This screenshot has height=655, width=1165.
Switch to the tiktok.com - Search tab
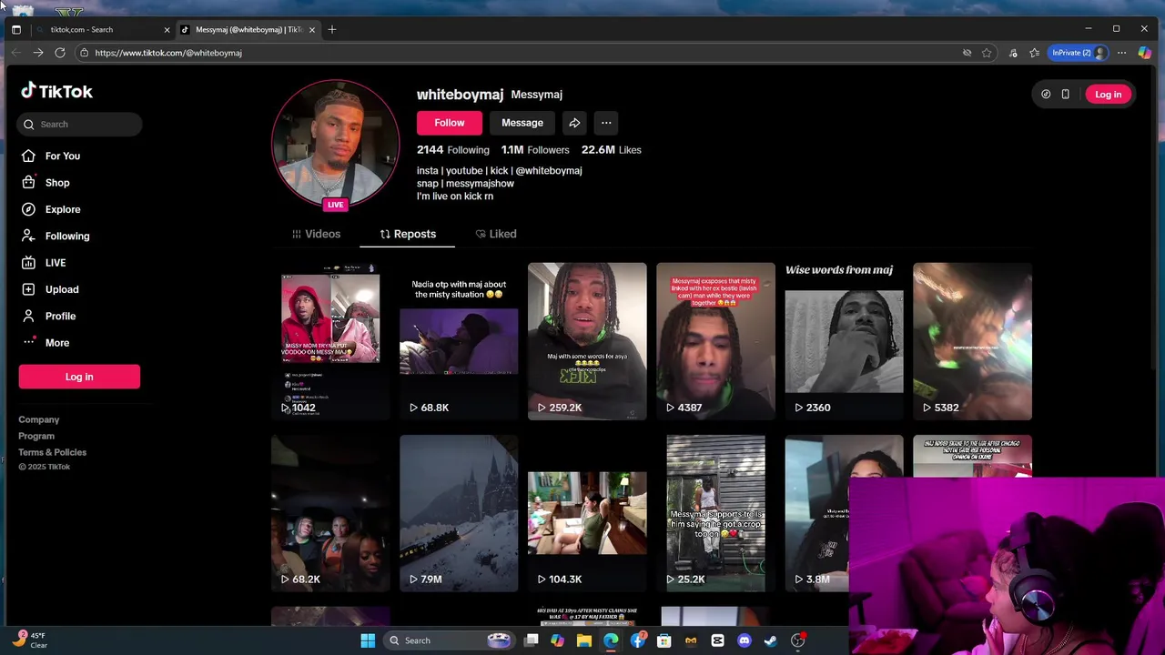pyautogui.click(x=100, y=29)
